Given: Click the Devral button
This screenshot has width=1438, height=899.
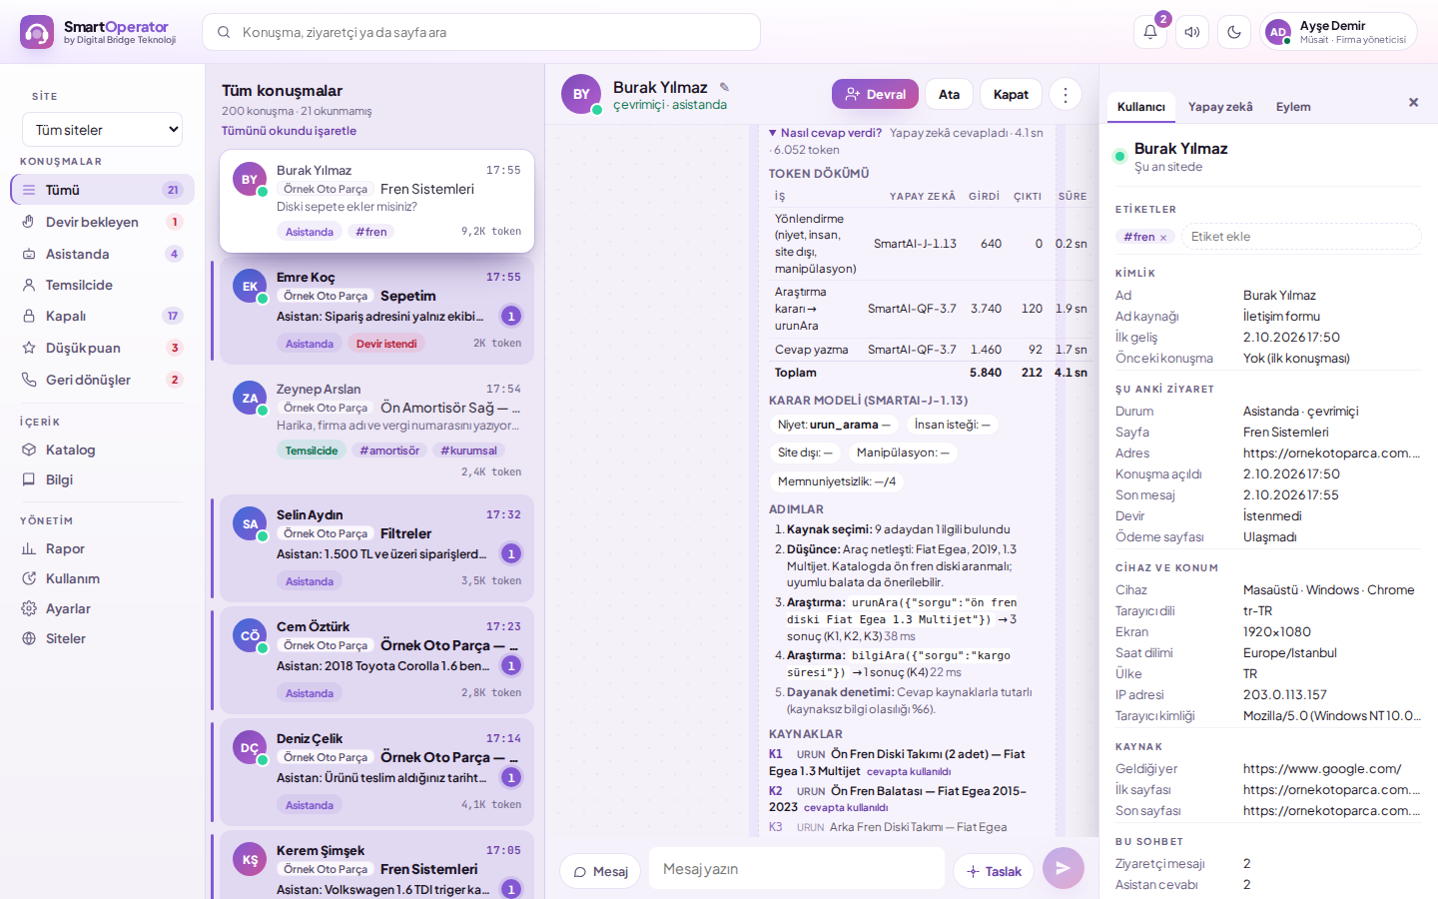Looking at the screenshot, I should tap(875, 94).
